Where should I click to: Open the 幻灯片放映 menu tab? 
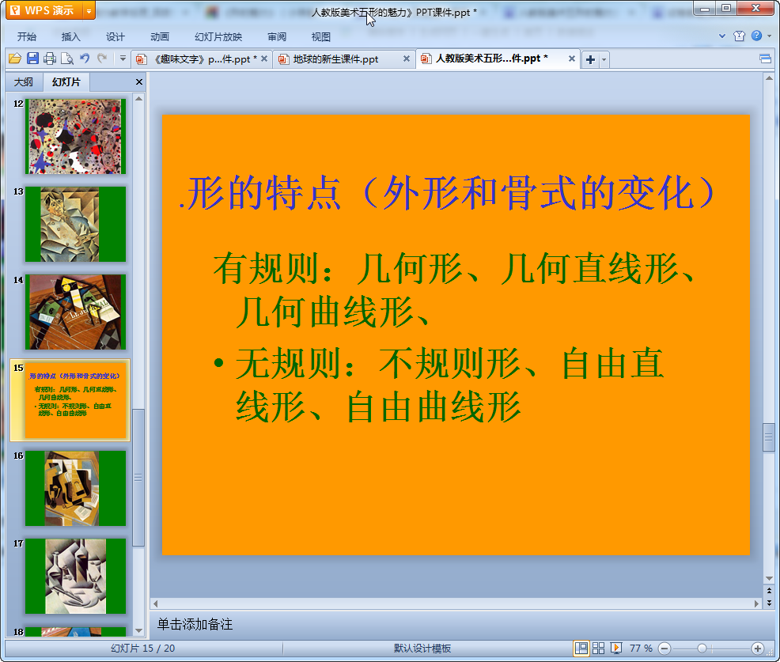point(218,37)
